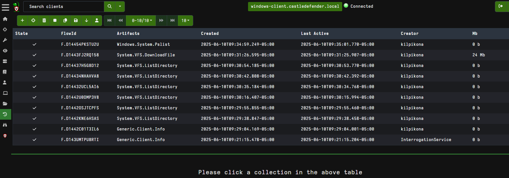Viewport: 509px width, 178px height.
Task: Sort table by Creator column
Action: tap(409, 33)
